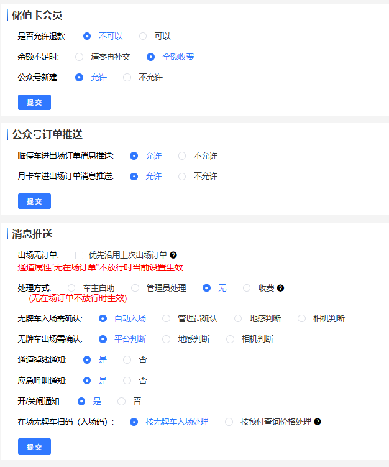Choose 按无牌车入场处理 for 在场无牌车扫码
Screen dimensions: 389x467
(134, 422)
